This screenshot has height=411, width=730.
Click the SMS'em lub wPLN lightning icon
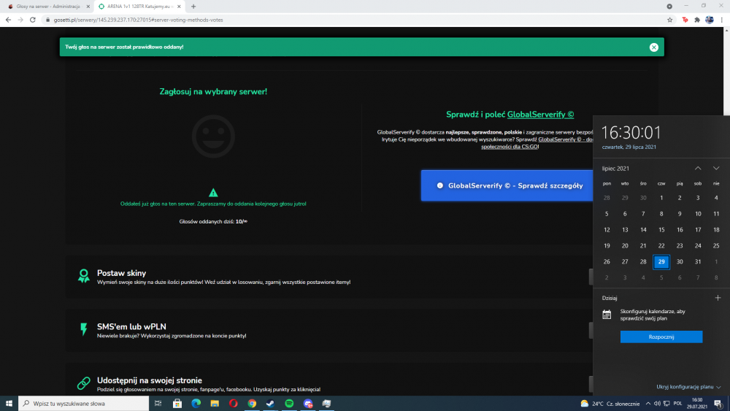[x=84, y=329]
